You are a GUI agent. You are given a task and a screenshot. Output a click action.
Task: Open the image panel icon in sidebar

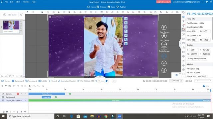[x=183, y=17]
